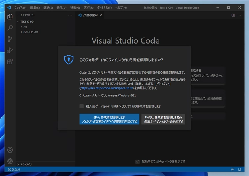Select the 作業の開始 editor tab
Viewport: 249px width, 176px height.
(90, 15)
